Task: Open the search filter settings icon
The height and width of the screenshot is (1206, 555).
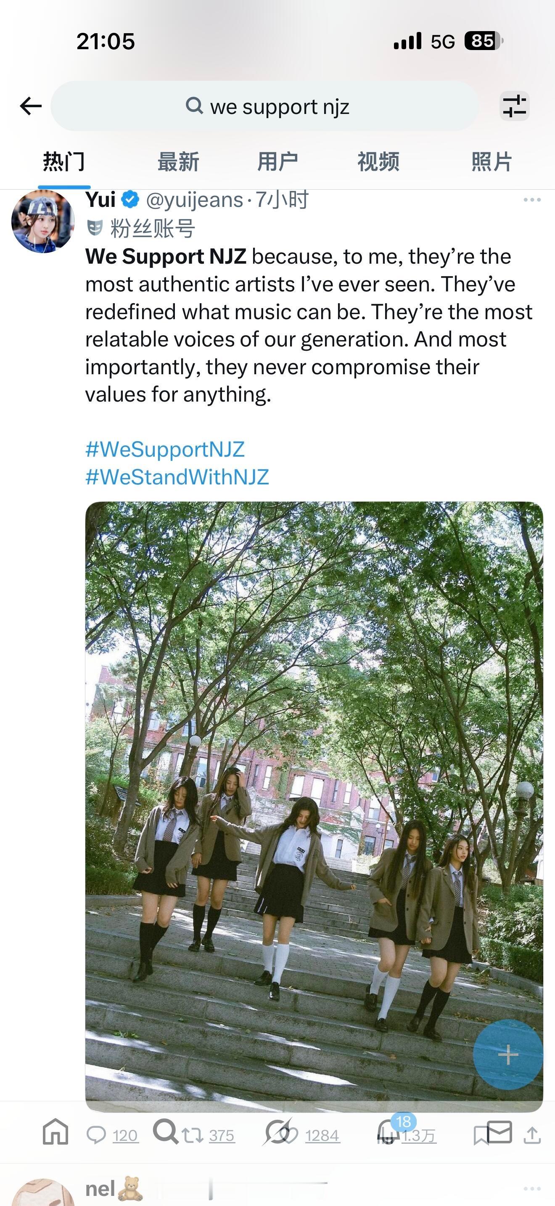Action: pyautogui.click(x=514, y=106)
